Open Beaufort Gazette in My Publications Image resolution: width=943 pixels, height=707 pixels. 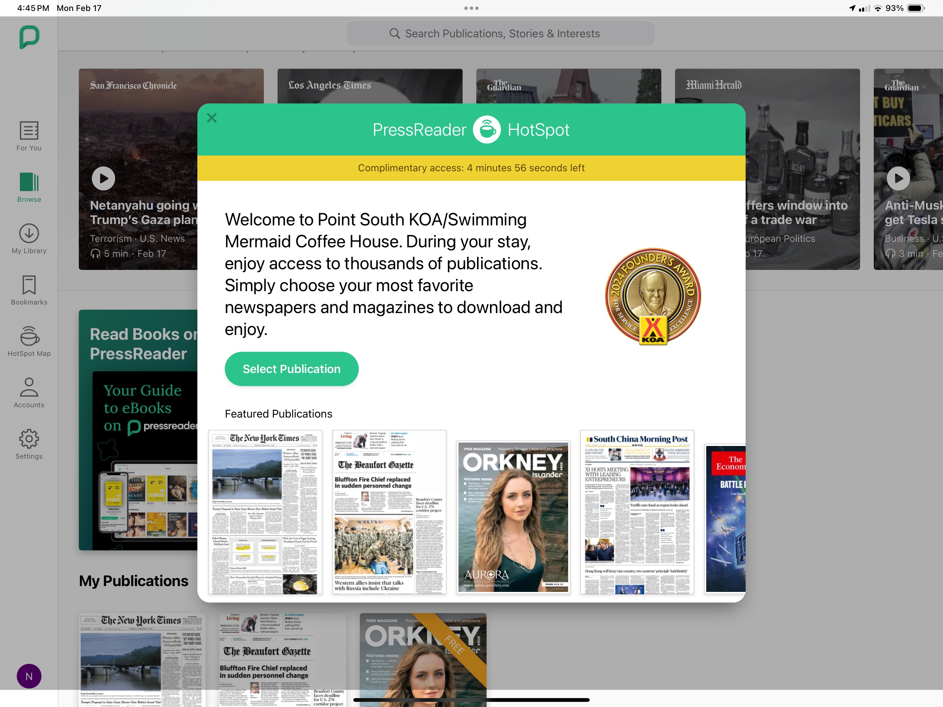pyautogui.click(x=283, y=660)
